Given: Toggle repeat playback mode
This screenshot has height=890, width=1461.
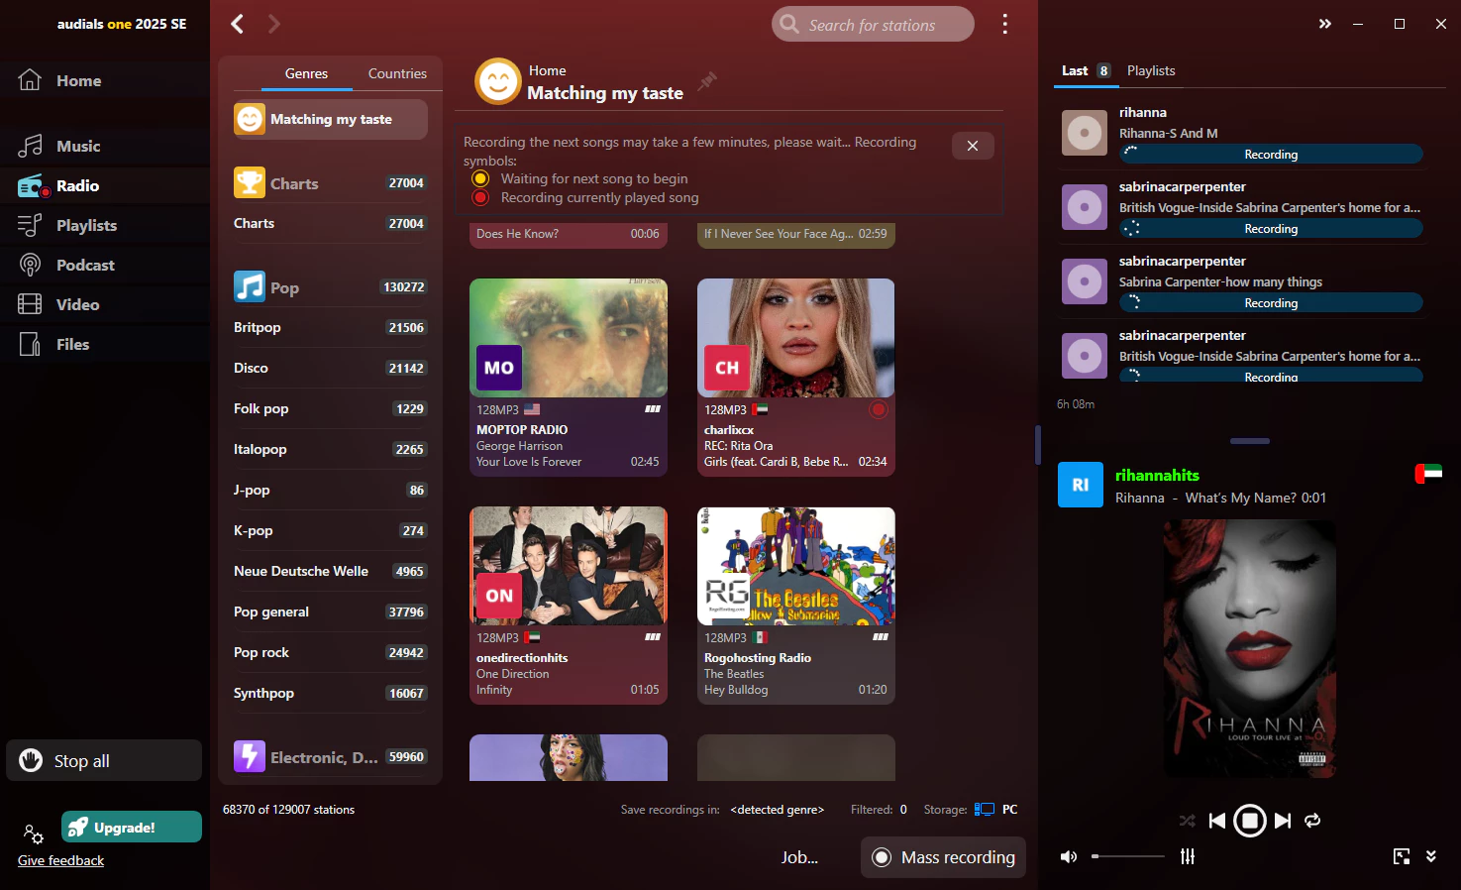Looking at the screenshot, I should pos(1312,821).
